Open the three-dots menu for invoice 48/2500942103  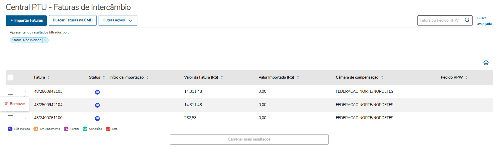click(26, 92)
